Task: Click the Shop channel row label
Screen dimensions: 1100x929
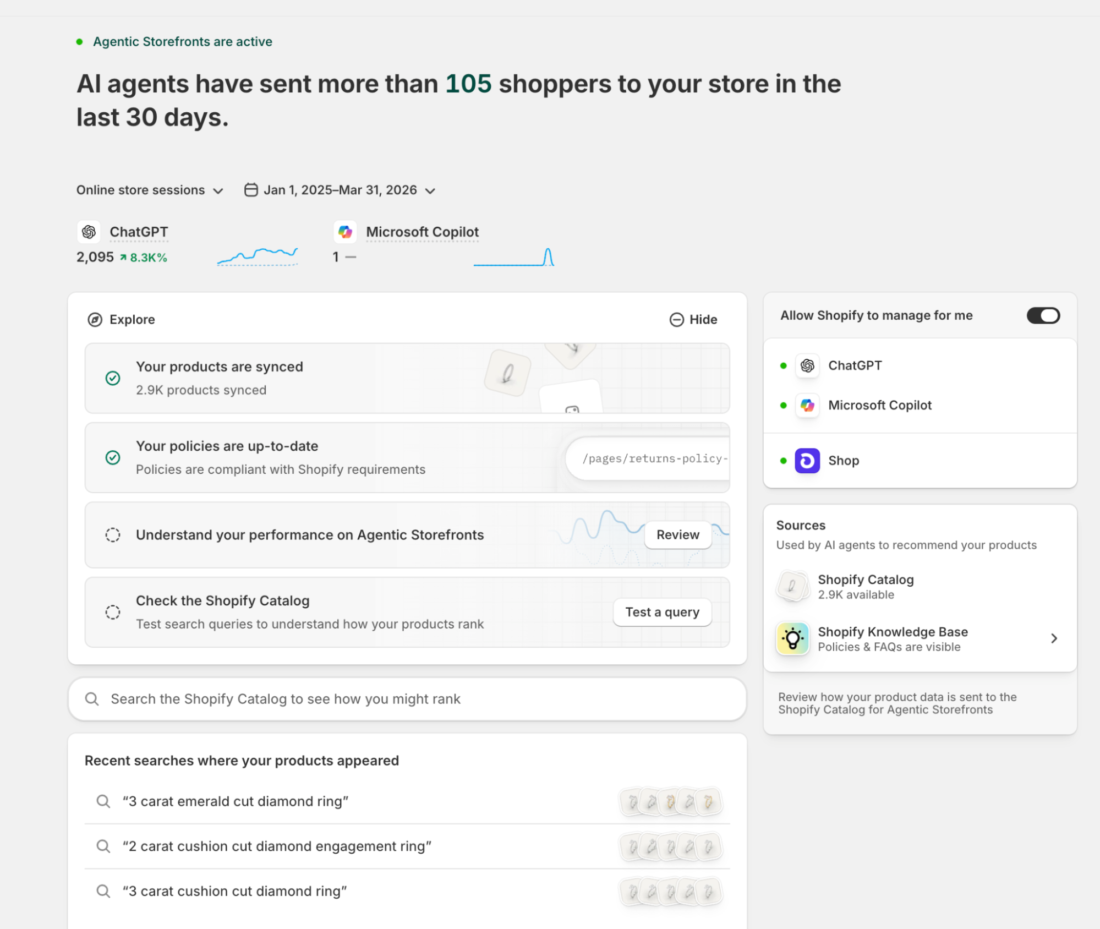Action: (x=844, y=461)
